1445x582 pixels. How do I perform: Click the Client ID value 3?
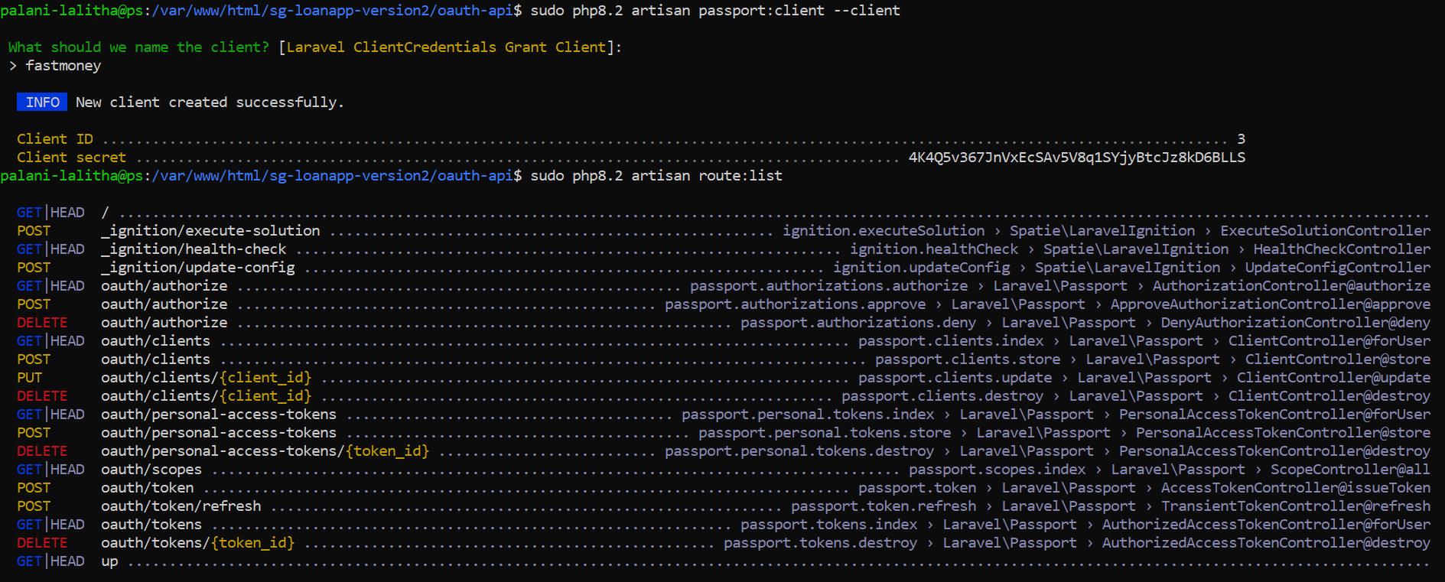click(x=1241, y=139)
